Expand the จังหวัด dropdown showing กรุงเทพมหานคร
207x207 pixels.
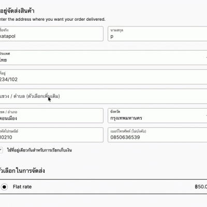157,115
